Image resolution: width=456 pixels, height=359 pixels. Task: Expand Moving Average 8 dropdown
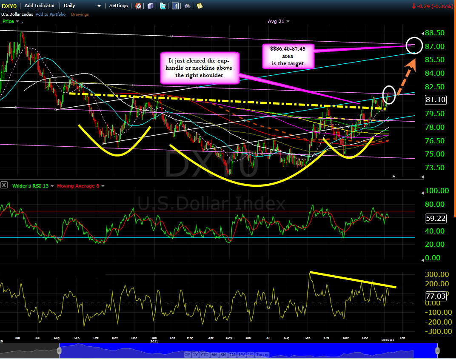(x=103, y=186)
